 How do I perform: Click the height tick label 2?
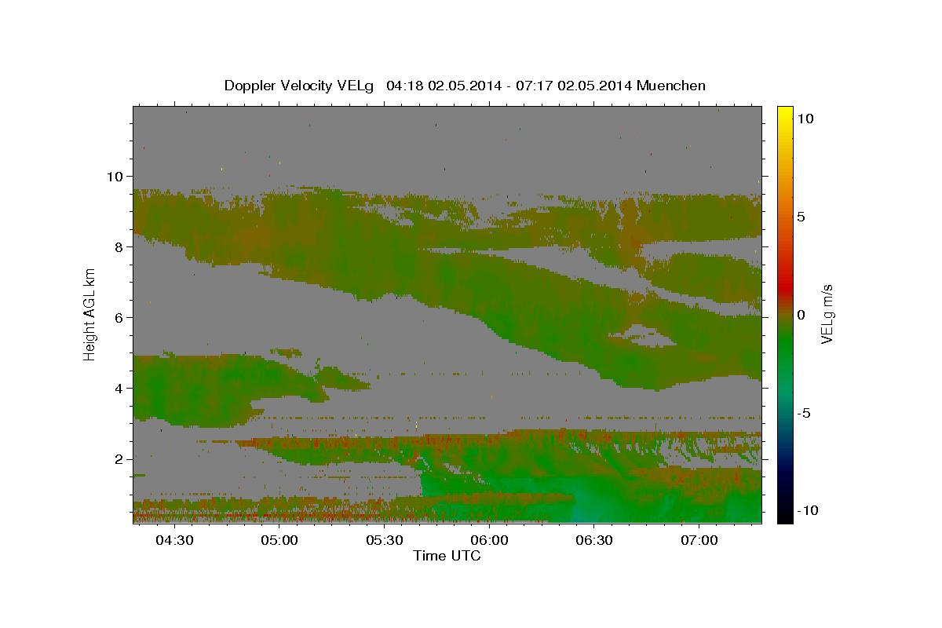(x=119, y=458)
